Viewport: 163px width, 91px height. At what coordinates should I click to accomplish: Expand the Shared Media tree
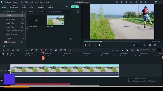tap(4, 19)
